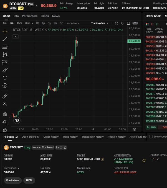Click the Flash close button
This screenshot has width=167, height=188.
click(x=13, y=181)
